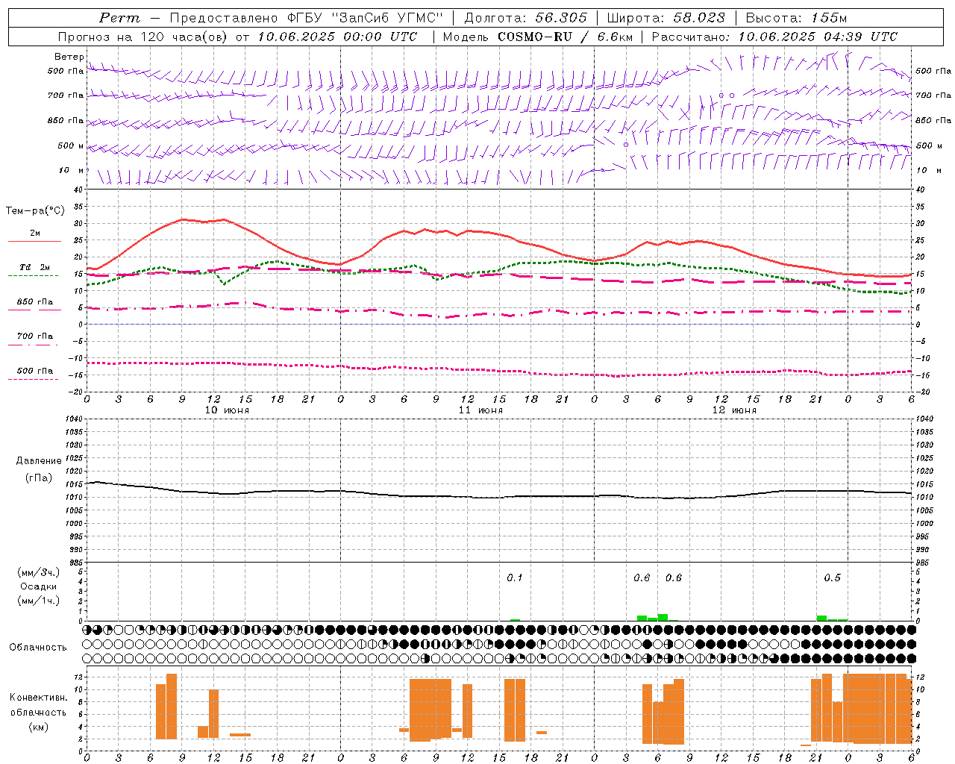The width and height of the screenshot is (955, 764).
Task: Select the "Высота: 155м" header value
Action: point(796,18)
